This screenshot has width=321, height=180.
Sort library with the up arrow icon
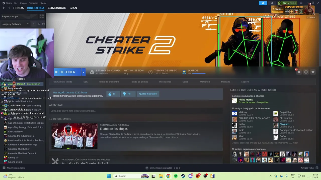(x=34, y=24)
